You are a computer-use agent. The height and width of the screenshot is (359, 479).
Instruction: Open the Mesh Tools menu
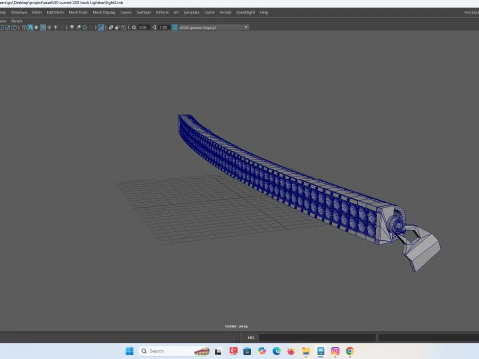click(x=78, y=12)
